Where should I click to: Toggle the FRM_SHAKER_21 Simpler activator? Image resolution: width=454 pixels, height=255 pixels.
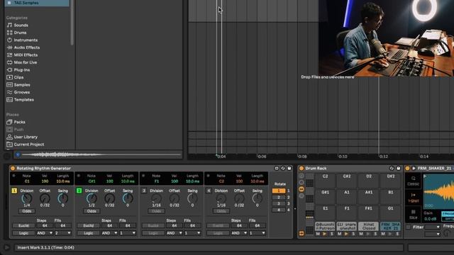click(407, 169)
